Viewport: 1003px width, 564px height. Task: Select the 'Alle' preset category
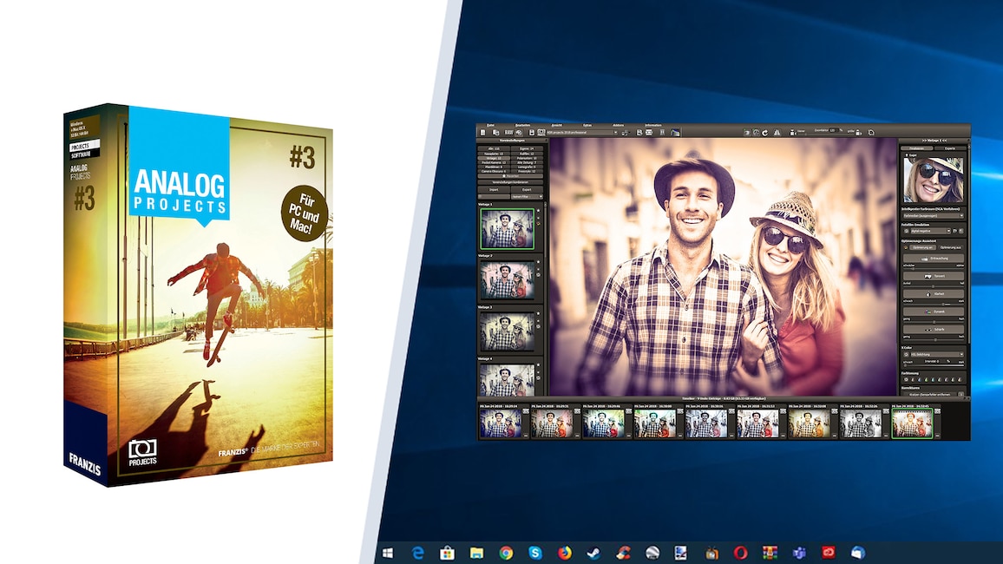click(x=494, y=149)
